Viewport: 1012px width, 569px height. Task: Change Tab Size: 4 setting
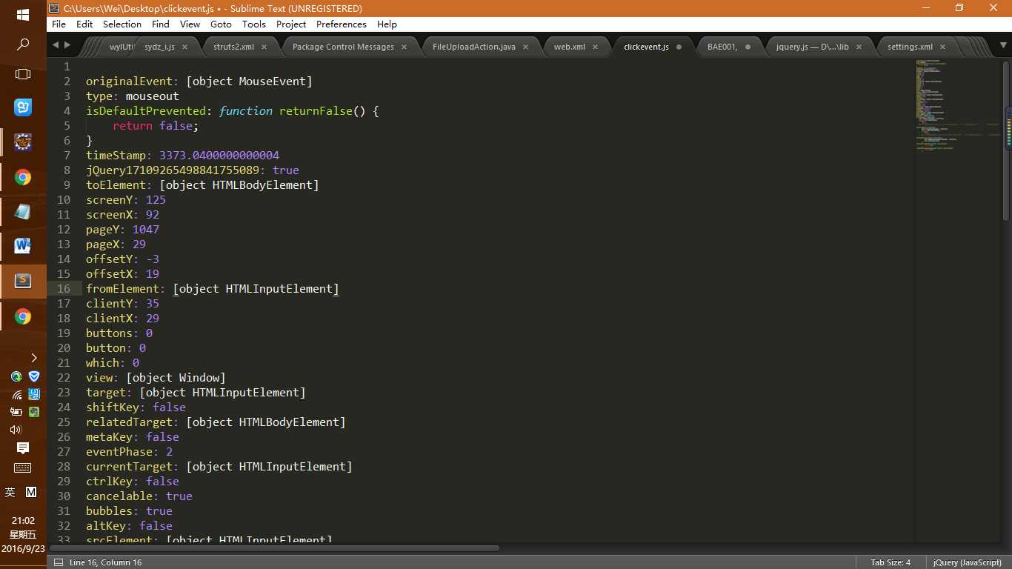(x=891, y=562)
